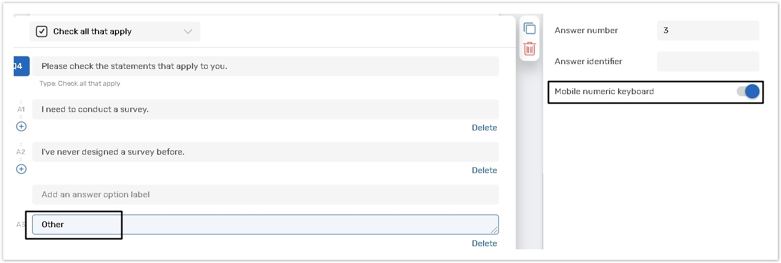Click the empty Answer identifier field
The image size is (781, 263).
(707, 62)
